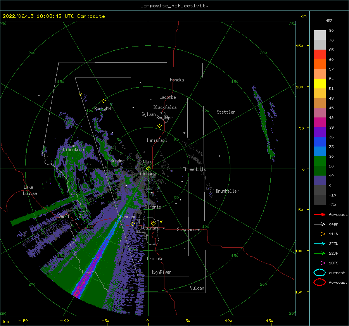The height and width of the screenshot is (326, 349).
Task: Pick the royal blue 33-36 dBZ swatch
Action: [x=320, y=142]
